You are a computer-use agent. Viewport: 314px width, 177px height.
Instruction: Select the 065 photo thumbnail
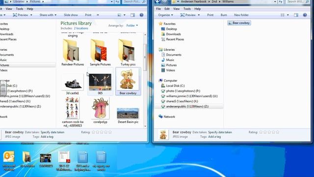tap(100, 82)
